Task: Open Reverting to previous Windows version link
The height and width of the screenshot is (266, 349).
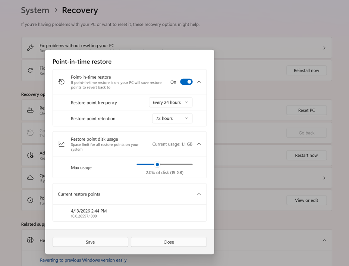Action: point(83,260)
